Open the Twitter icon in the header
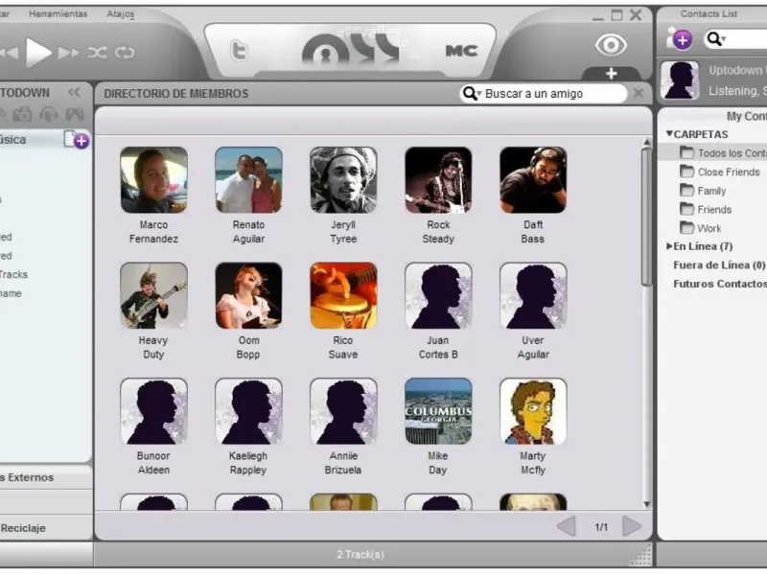The width and height of the screenshot is (767, 575). point(239,51)
